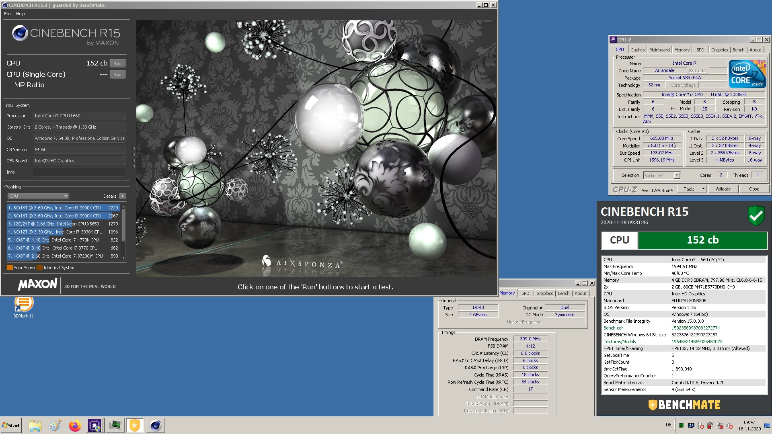
Task: Click DE language indicator in taskbar
Action: [x=669, y=425]
